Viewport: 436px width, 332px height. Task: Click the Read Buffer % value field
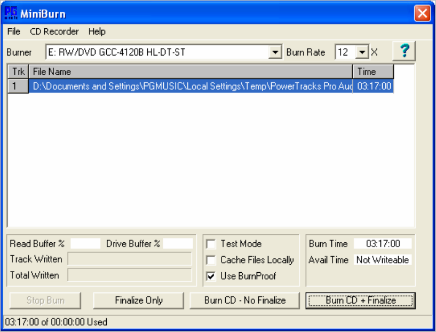tap(85, 243)
